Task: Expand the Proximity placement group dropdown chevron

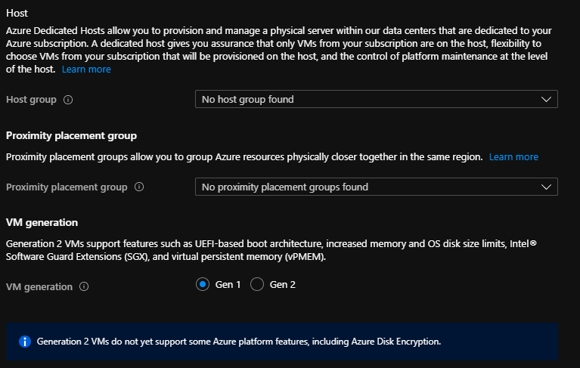Action: click(547, 187)
